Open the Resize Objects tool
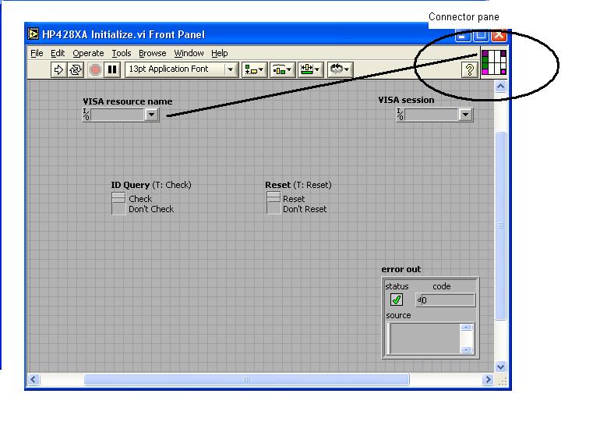The image size is (607, 436). tap(309, 69)
